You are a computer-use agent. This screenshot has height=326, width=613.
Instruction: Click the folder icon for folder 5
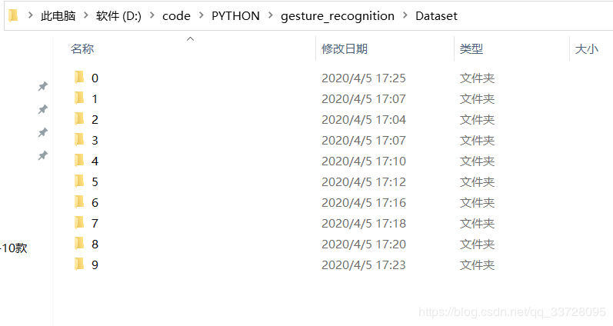[x=78, y=181]
